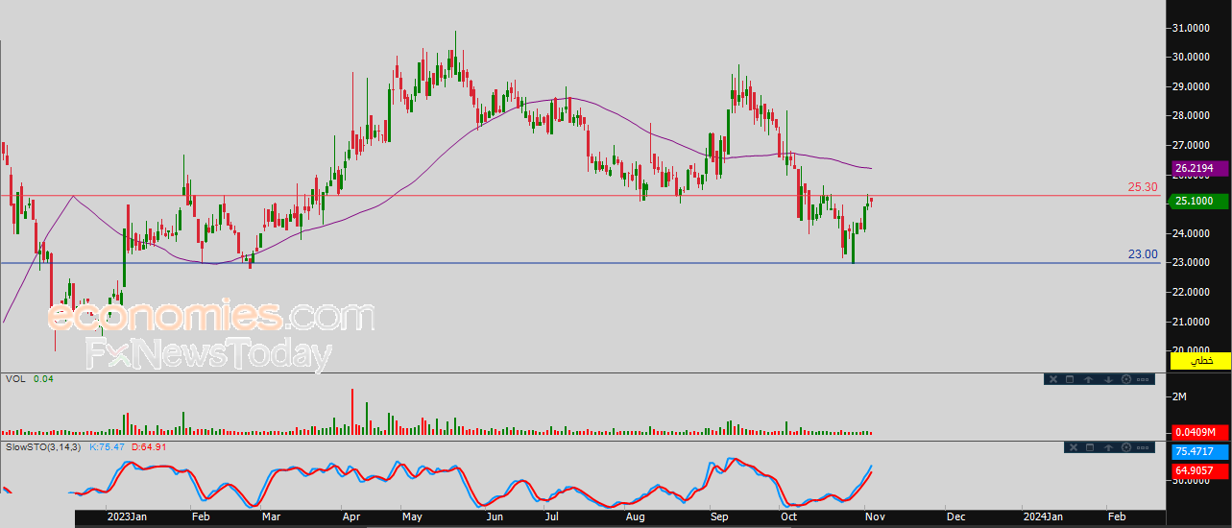Click the 2024Jan date on time axis

[x=1042, y=516]
